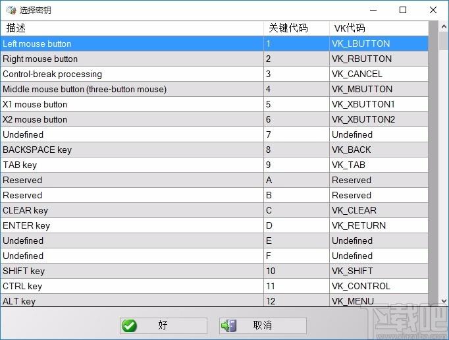The height and width of the screenshot is (340, 449).
Task: Click key code cell C
Action: [296, 210]
